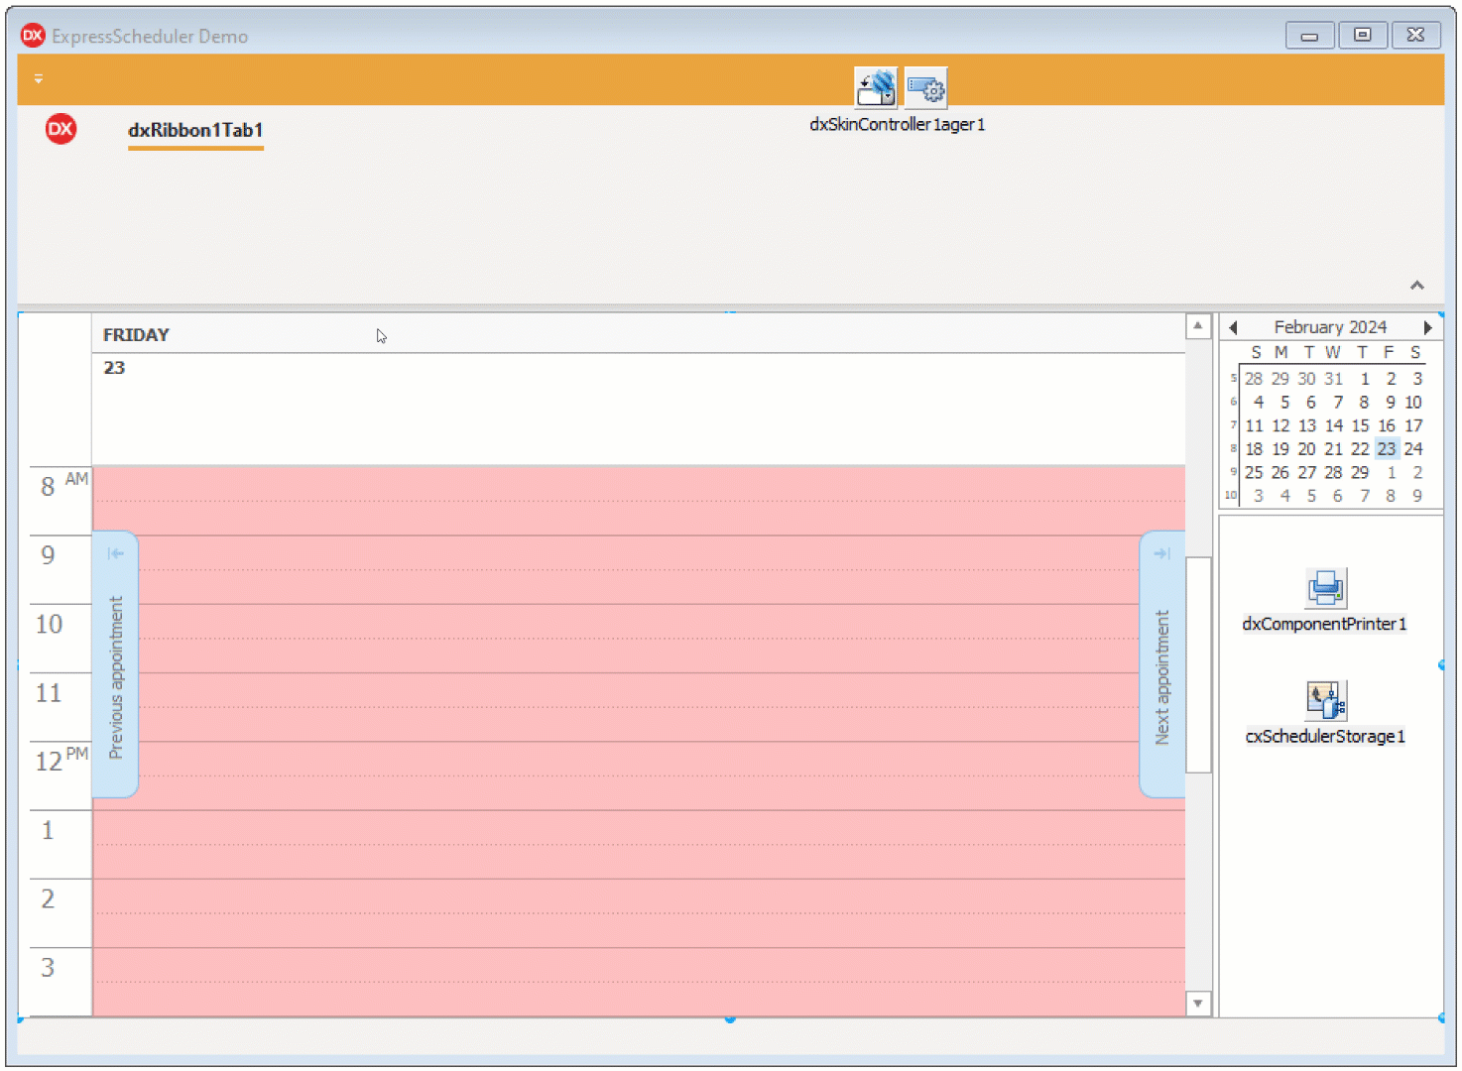The image size is (1462, 1071).
Task: Open quick access toolbar customize dropdown
Action: pos(39,79)
